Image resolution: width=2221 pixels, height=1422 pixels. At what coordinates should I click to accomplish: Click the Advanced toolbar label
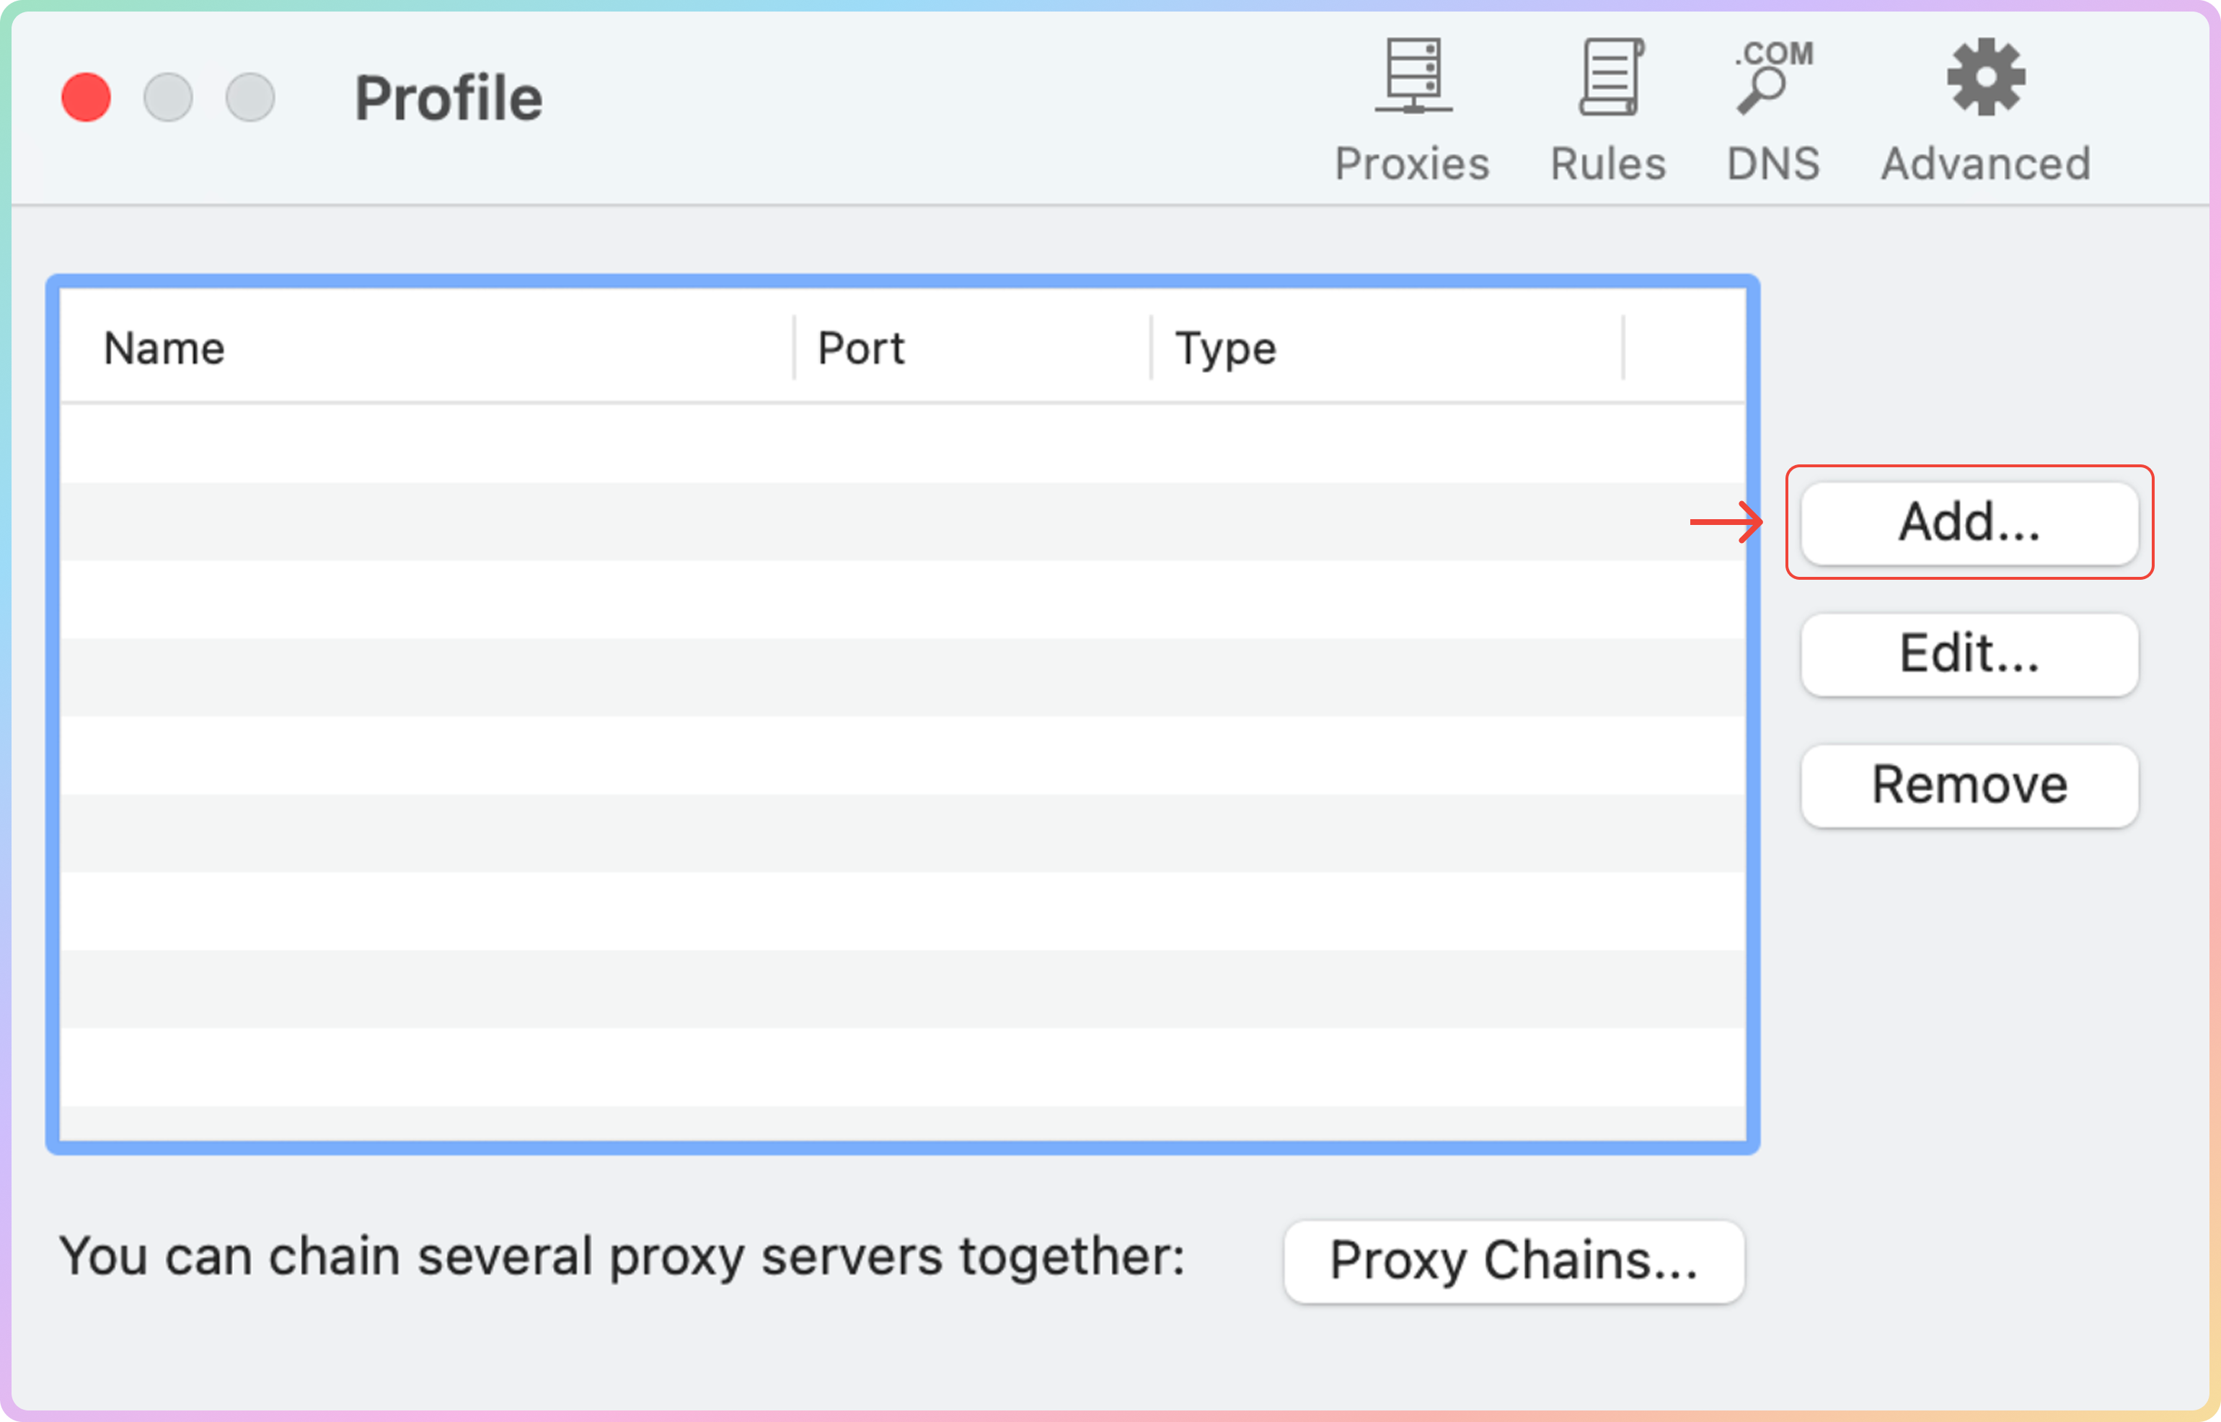(x=1986, y=164)
